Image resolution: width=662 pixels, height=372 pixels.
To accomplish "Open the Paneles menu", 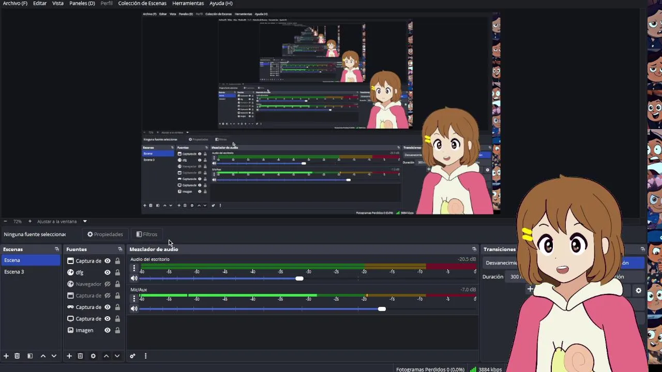I will [x=82, y=3].
